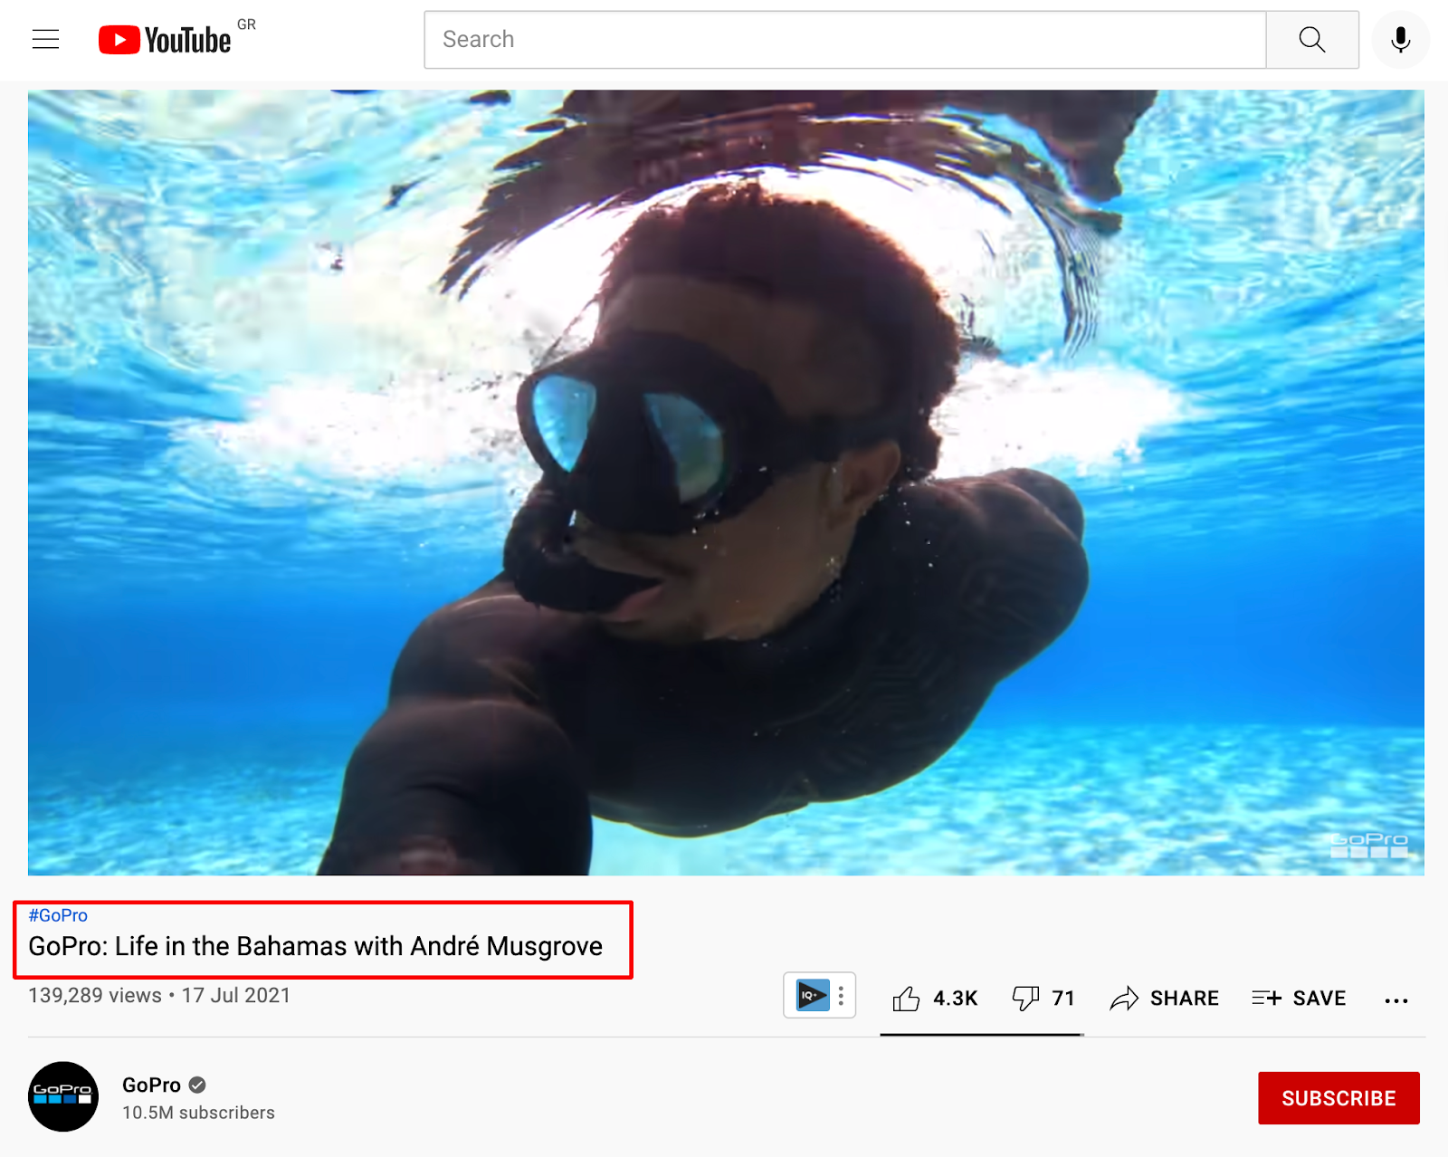Open the hamburger guide menu
1448x1157 pixels.
click(x=45, y=40)
